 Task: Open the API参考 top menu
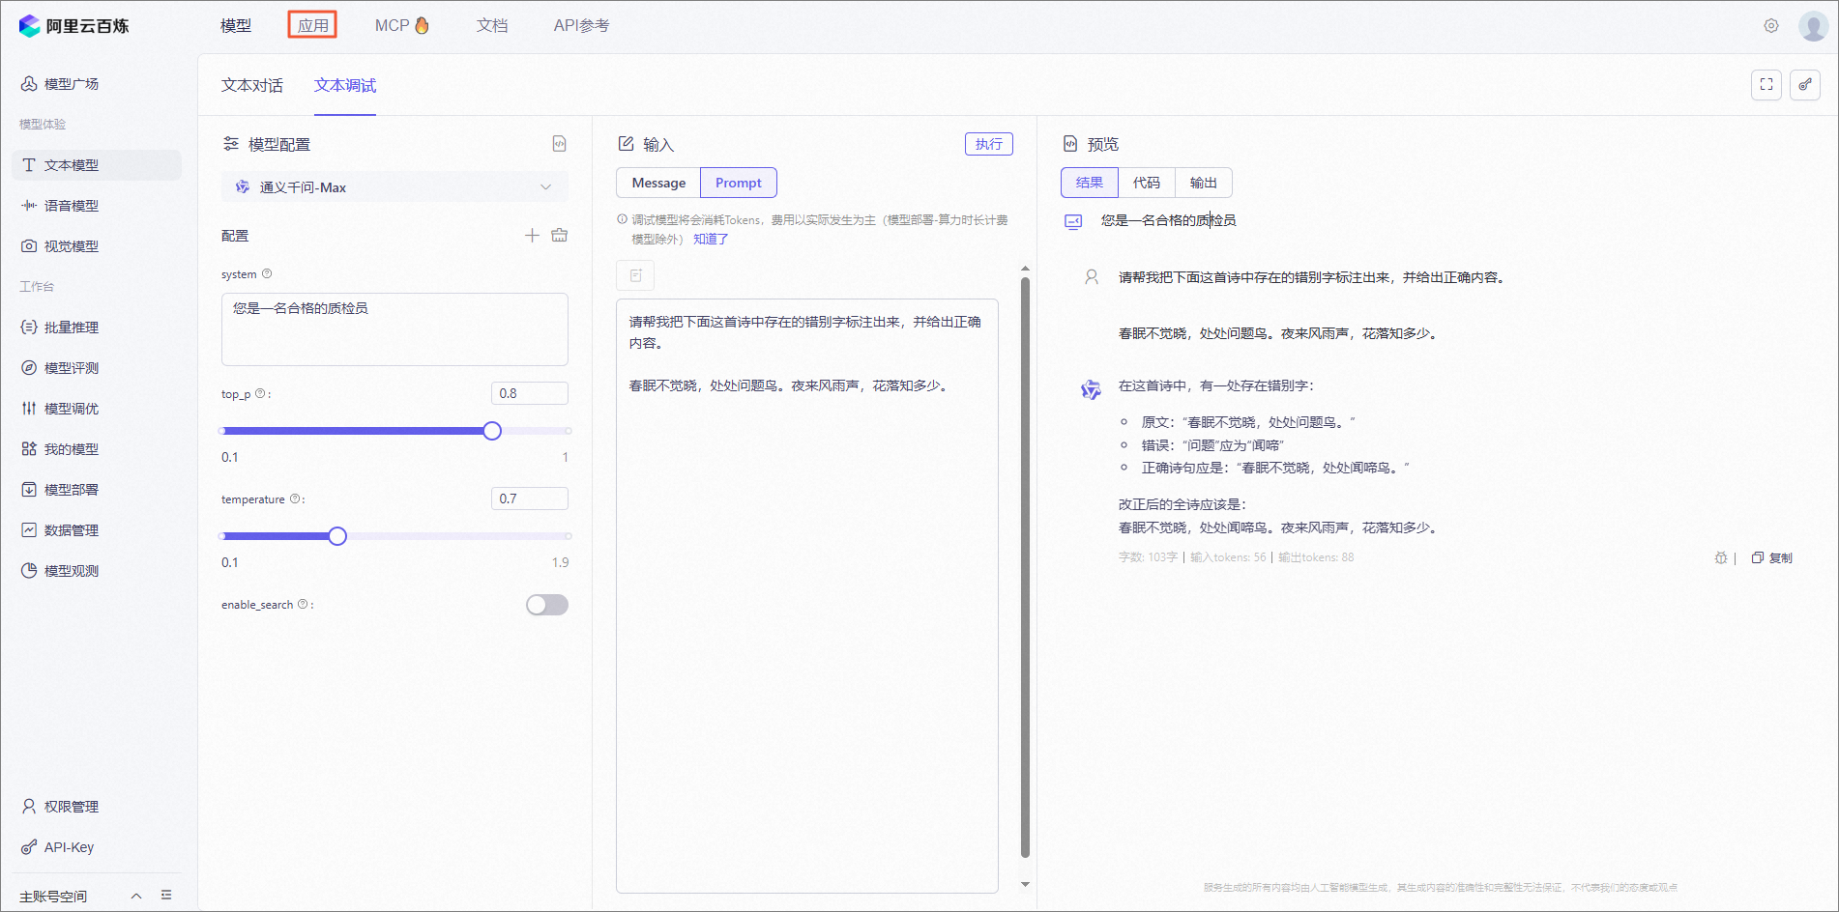[x=581, y=26]
